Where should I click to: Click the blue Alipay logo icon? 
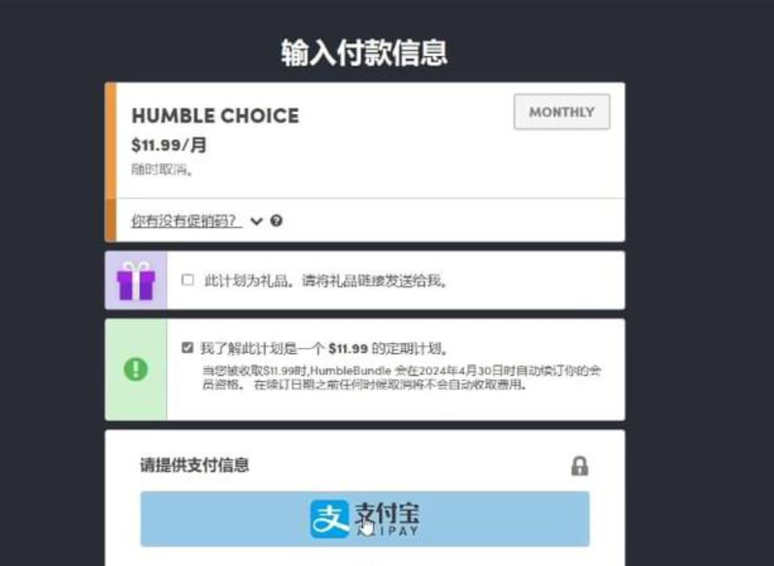(x=329, y=519)
